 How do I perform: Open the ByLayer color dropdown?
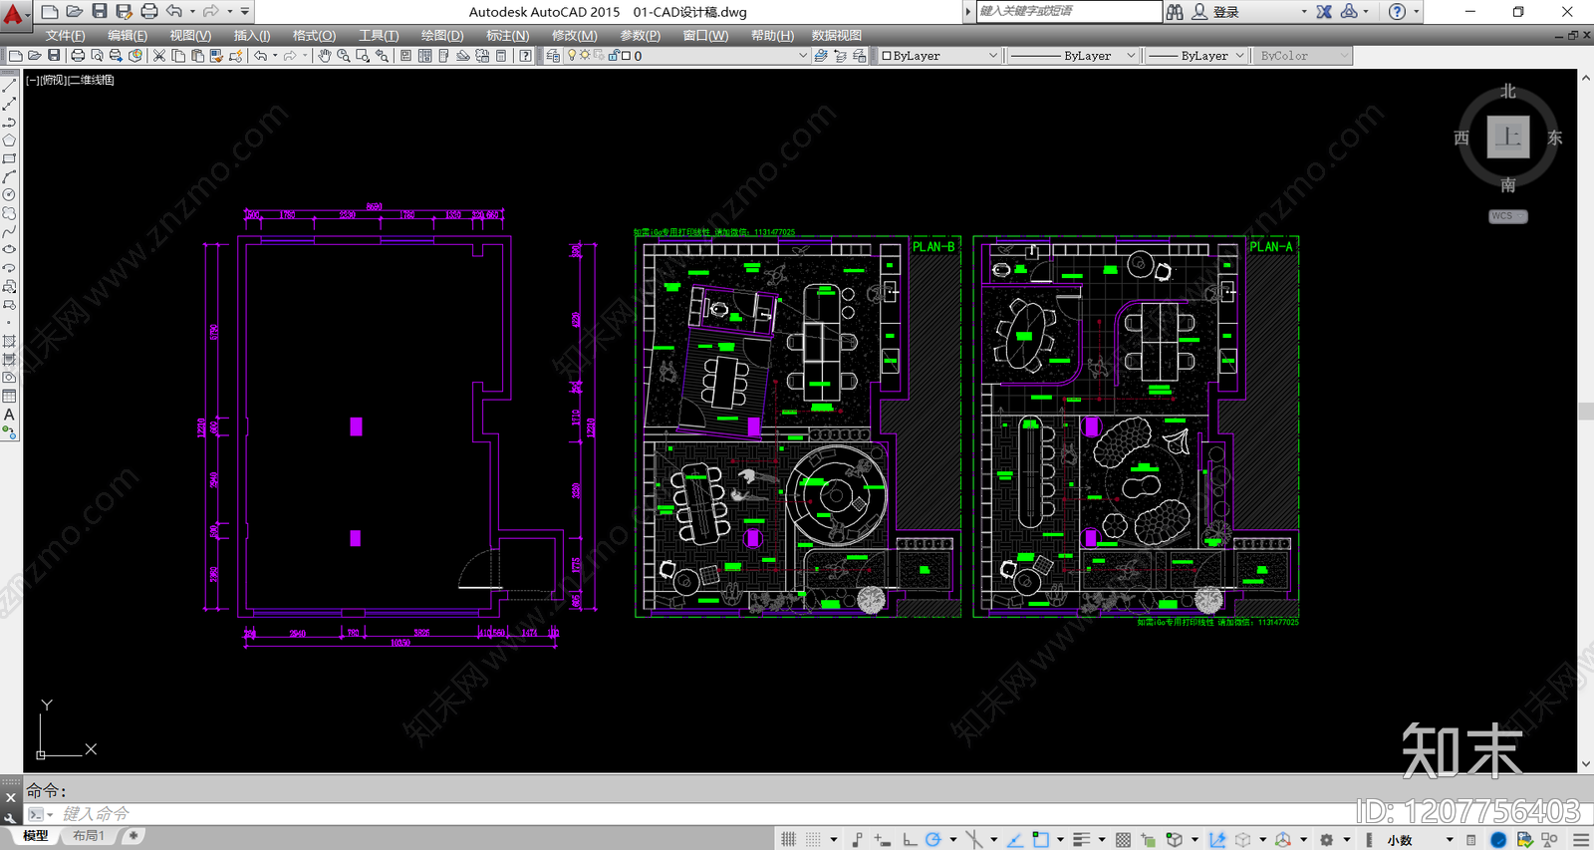tap(939, 56)
